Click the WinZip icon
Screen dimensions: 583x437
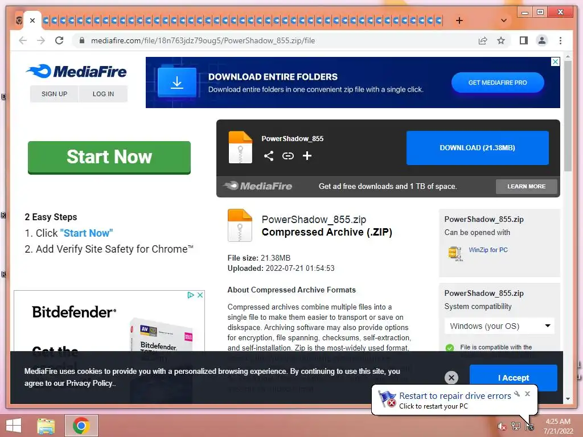455,253
